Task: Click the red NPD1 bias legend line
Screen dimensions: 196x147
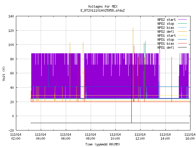Action: pyautogui.click(x=182, y=43)
